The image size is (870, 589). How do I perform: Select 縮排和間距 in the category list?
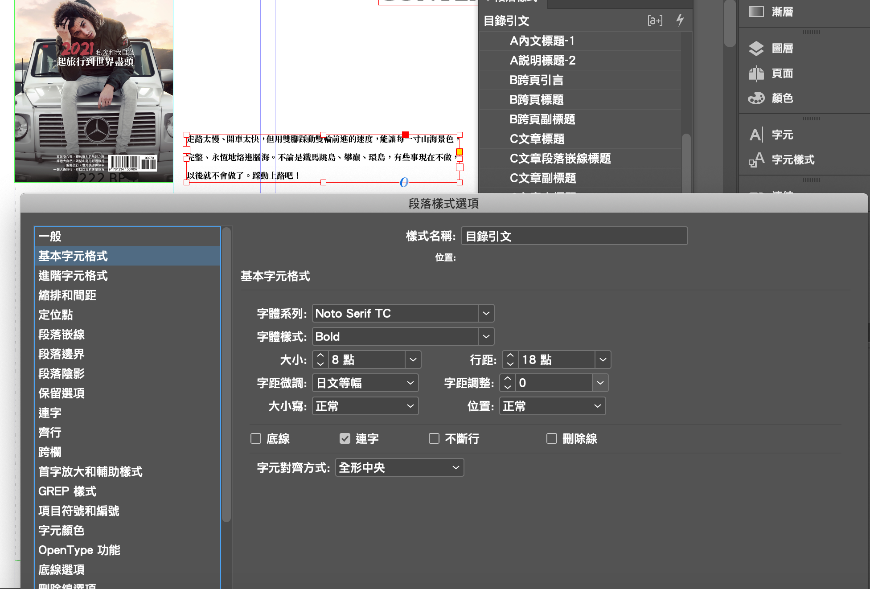tap(67, 295)
